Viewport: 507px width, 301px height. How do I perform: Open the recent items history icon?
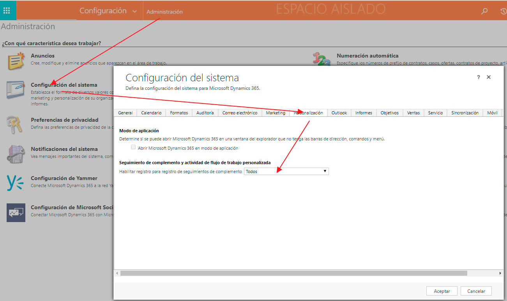503,11
